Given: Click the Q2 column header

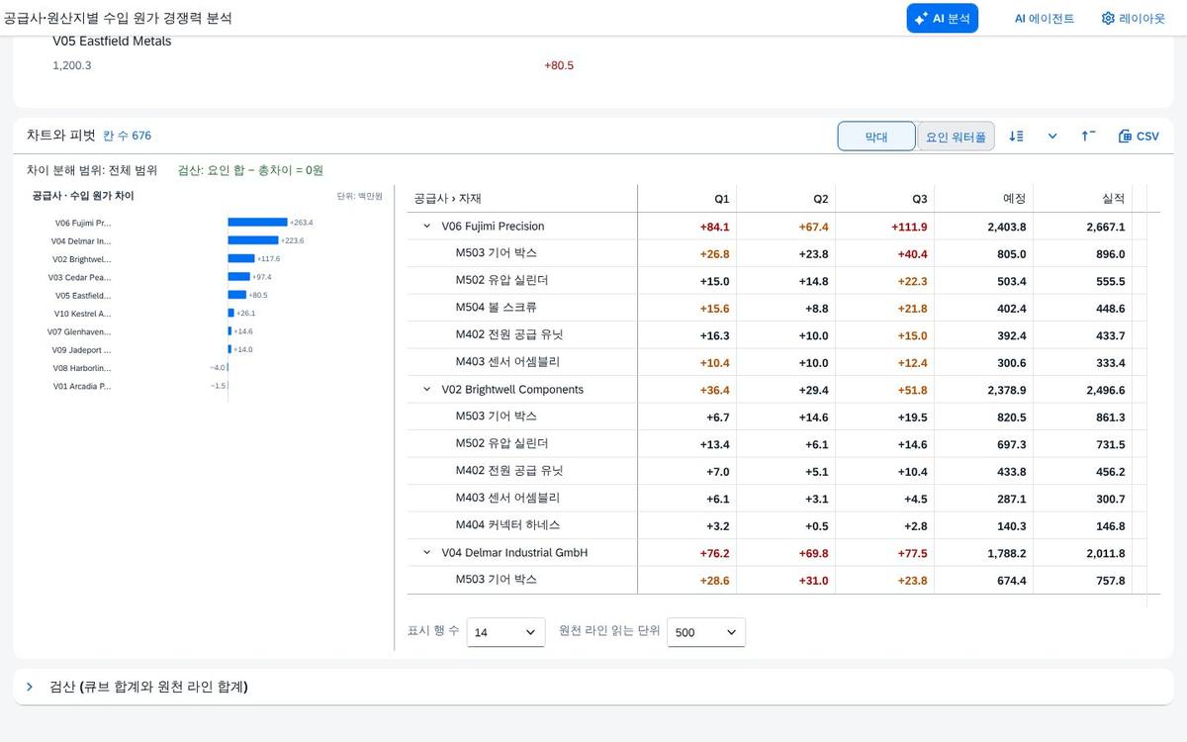Looking at the screenshot, I should 786,199.
